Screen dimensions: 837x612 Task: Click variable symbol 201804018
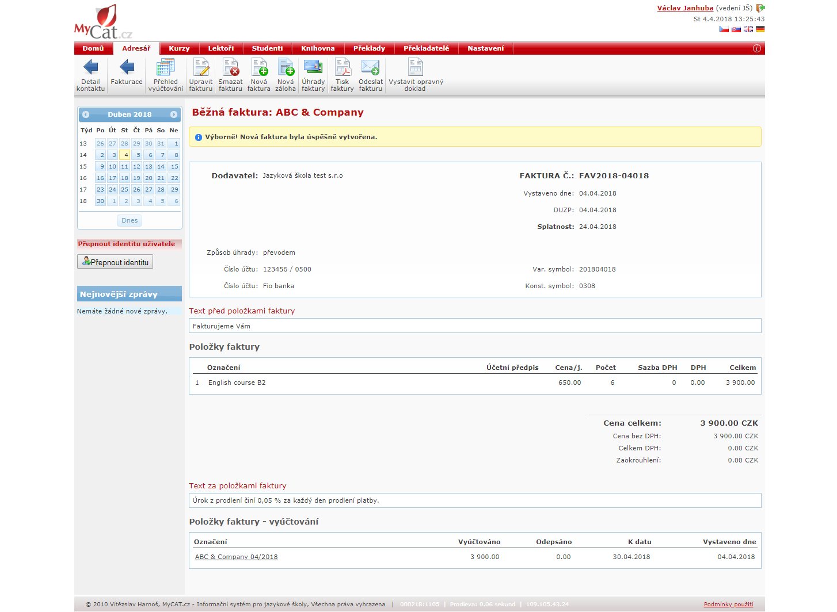click(x=598, y=269)
